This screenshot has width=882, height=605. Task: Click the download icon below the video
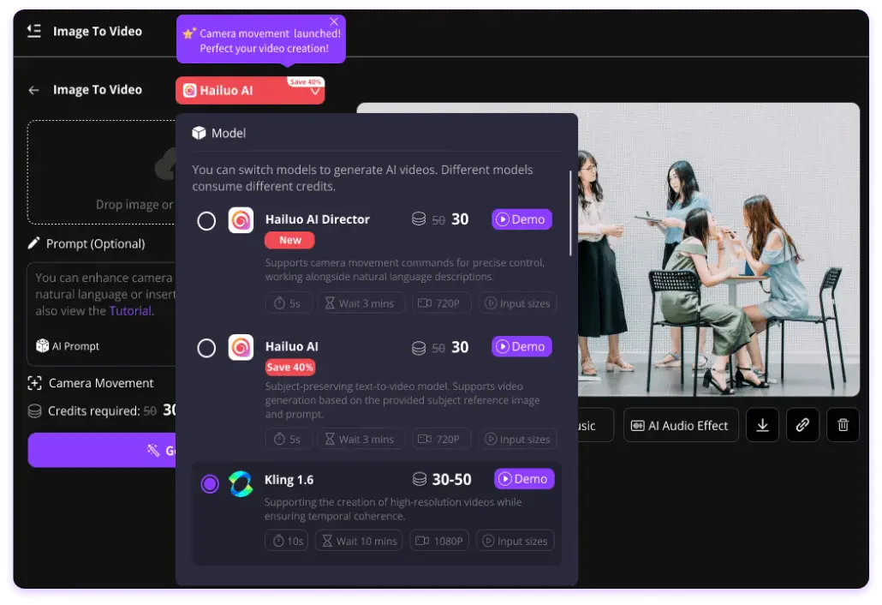762,424
